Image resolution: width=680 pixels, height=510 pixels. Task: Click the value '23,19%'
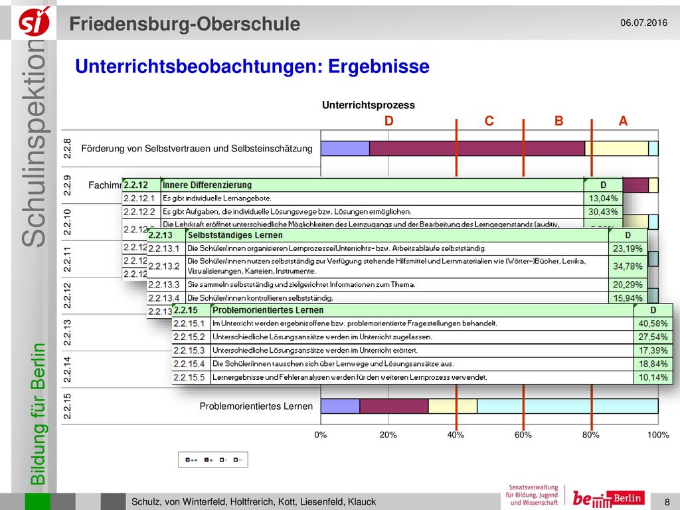click(628, 248)
